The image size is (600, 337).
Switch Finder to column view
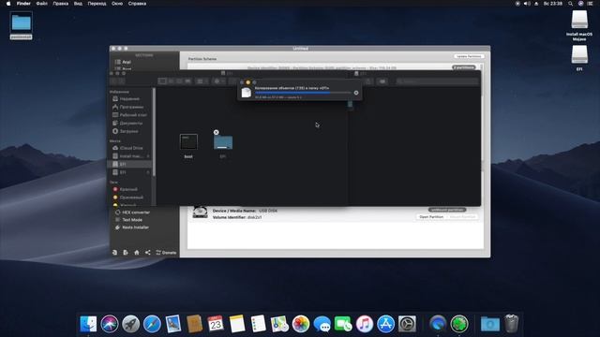[x=179, y=81]
